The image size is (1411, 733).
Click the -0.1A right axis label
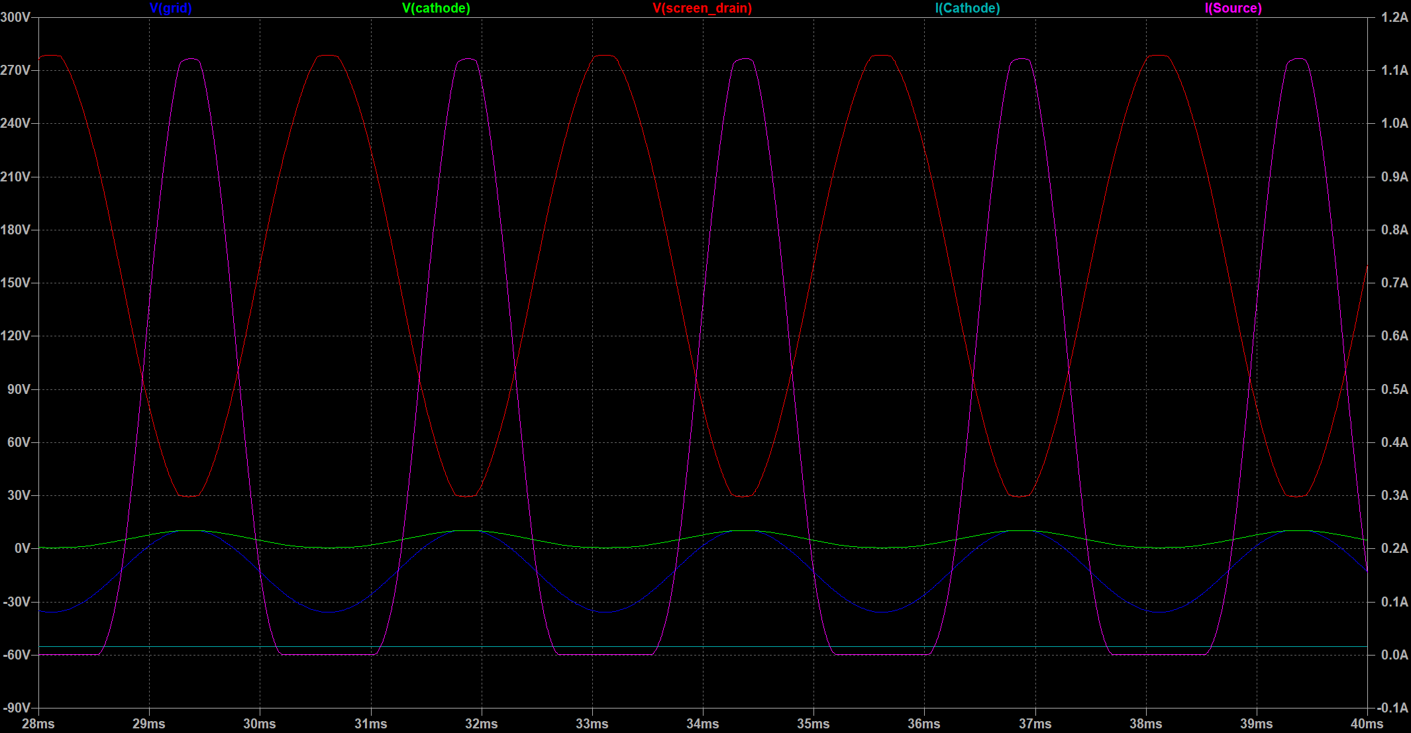pyautogui.click(x=1392, y=708)
